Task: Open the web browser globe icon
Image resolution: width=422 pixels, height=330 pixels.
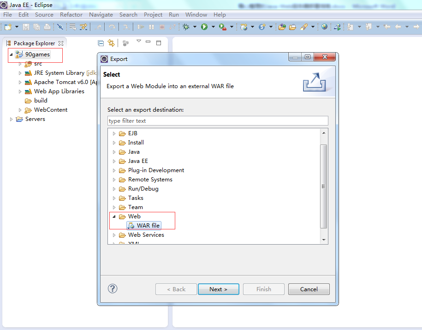Action: (324, 26)
